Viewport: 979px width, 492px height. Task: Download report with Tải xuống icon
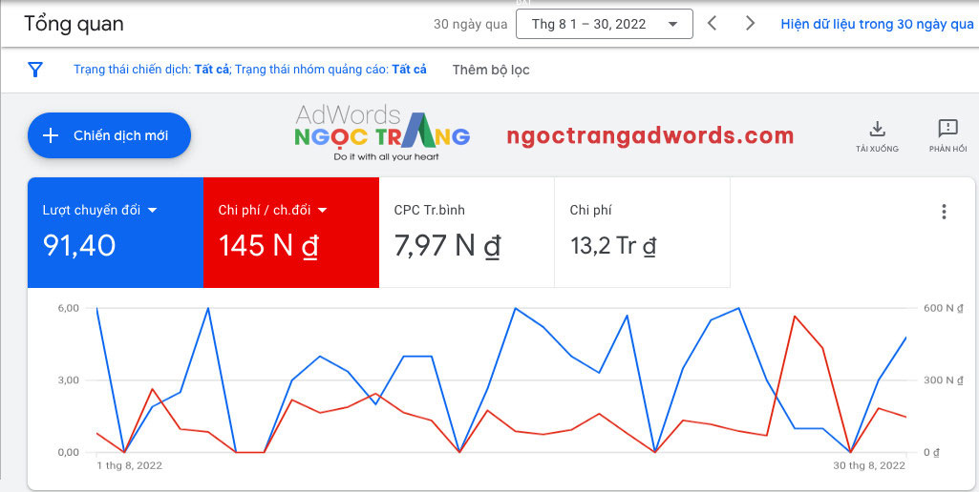877,137
